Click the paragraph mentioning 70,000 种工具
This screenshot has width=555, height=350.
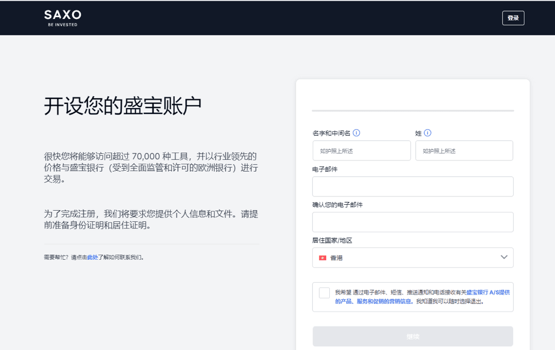tap(151, 168)
